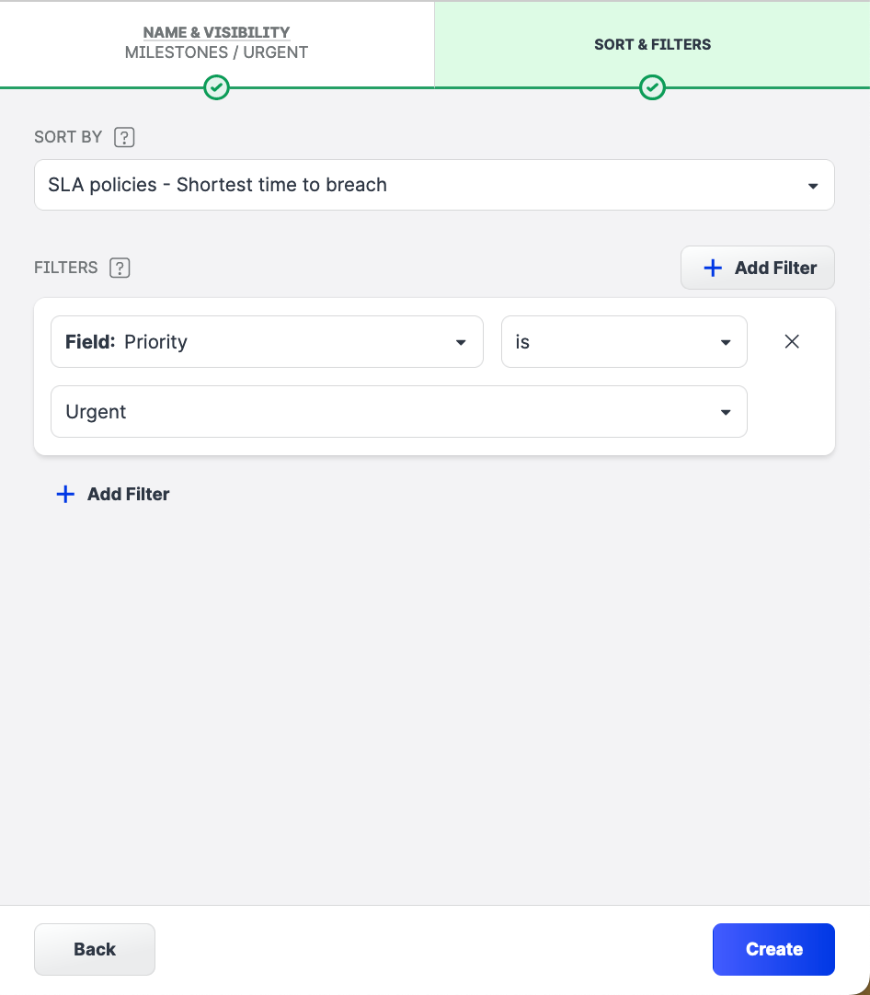Open the help icon beside Filters
This screenshot has height=995, width=870.
click(120, 269)
